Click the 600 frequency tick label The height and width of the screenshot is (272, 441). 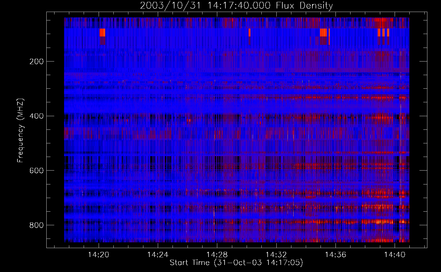tap(37, 171)
